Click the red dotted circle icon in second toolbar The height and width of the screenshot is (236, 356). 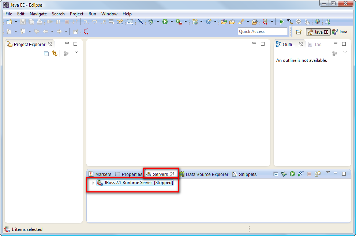point(86,31)
